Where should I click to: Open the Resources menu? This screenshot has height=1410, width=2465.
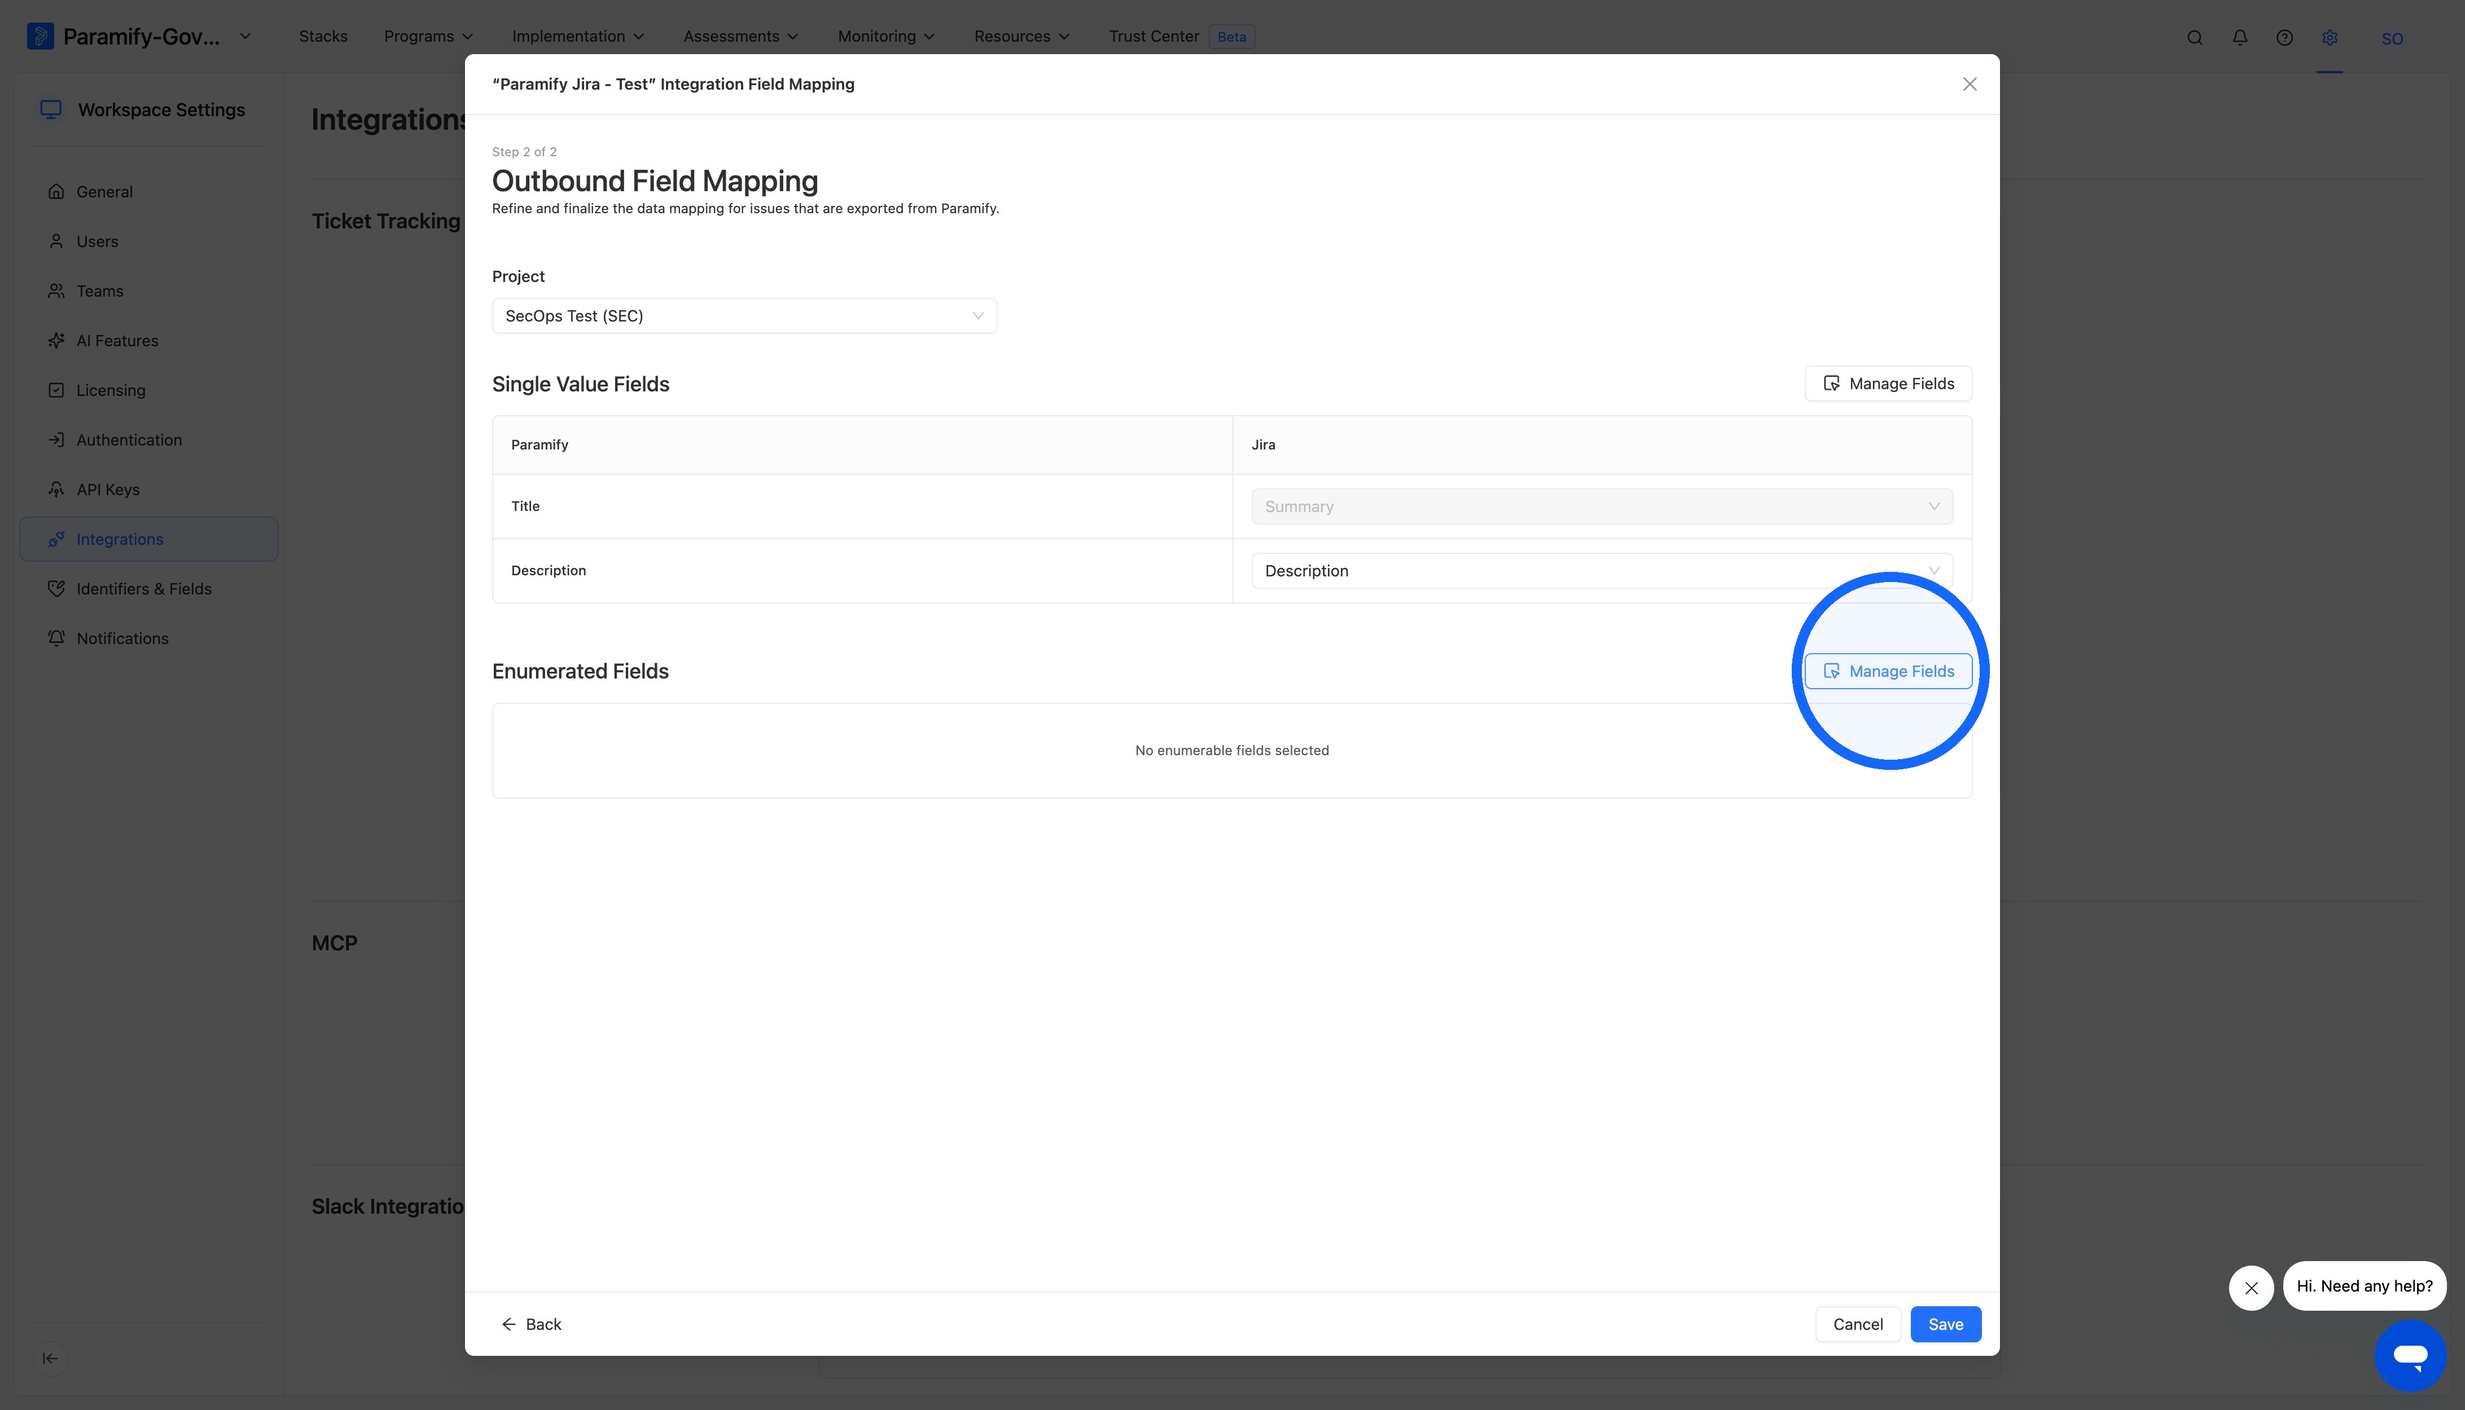point(1021,37)
